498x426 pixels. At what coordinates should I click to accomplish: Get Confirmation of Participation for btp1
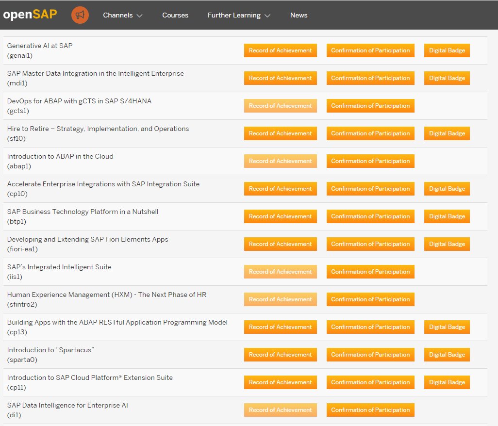(370, 216)
